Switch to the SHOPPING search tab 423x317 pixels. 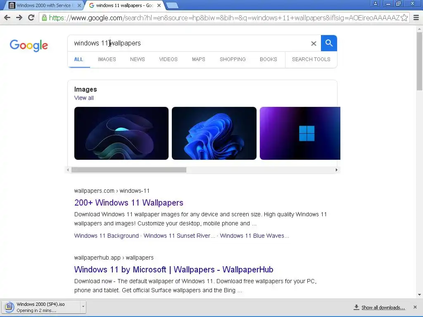pos(233,59)
